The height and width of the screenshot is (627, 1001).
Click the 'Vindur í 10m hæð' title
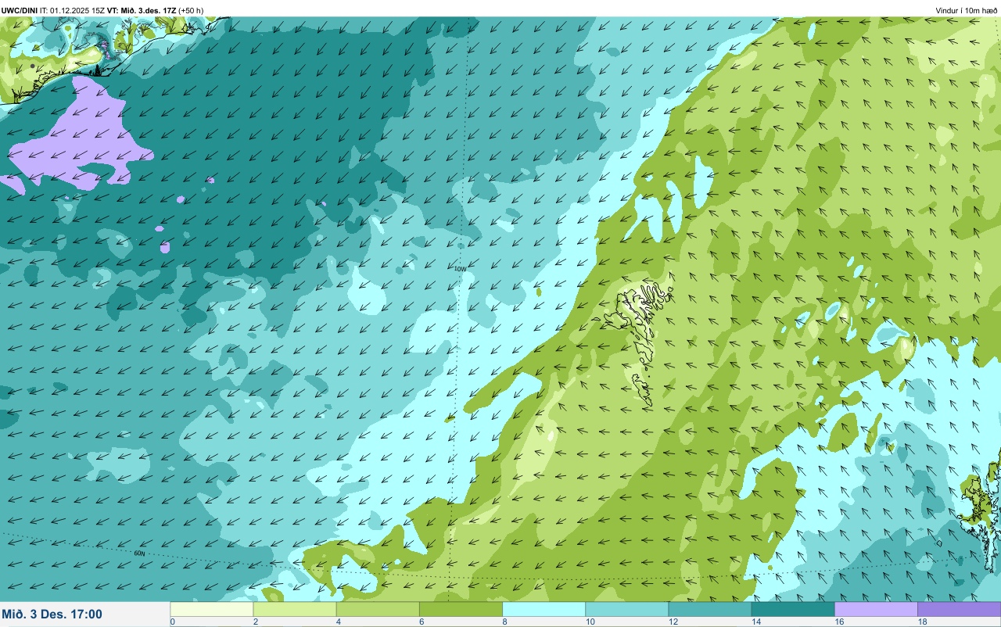(966, 10)
